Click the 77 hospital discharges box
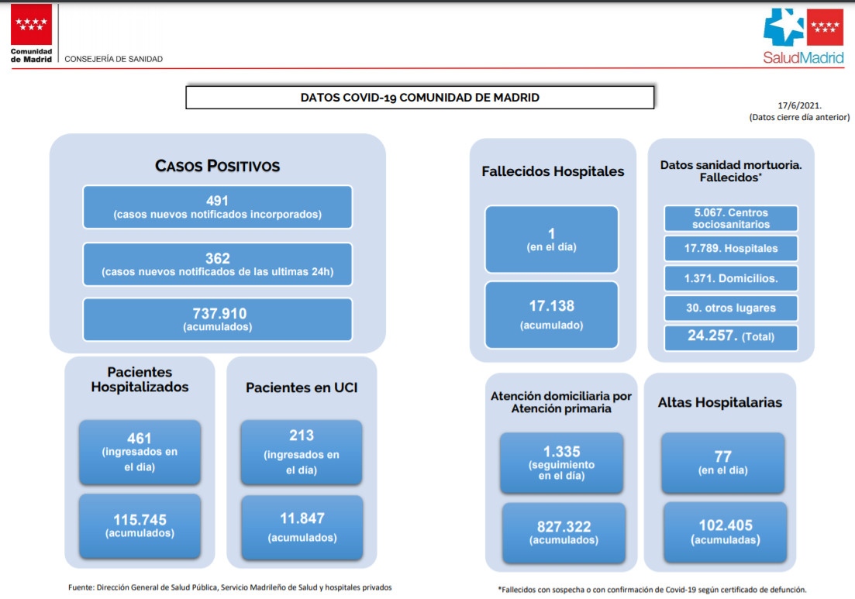Screen dimensions: 855x599 722,463
